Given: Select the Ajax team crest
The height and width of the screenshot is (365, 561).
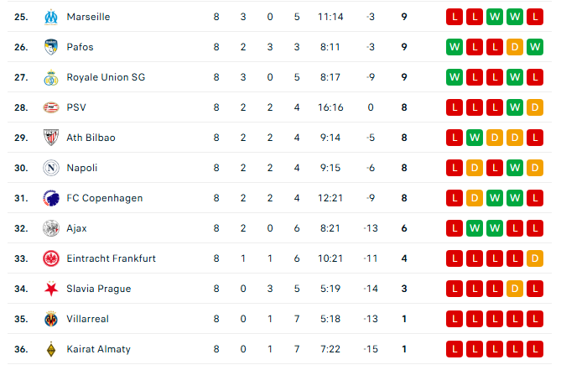Looking at the screenshot, I should (x=49, y=228).
